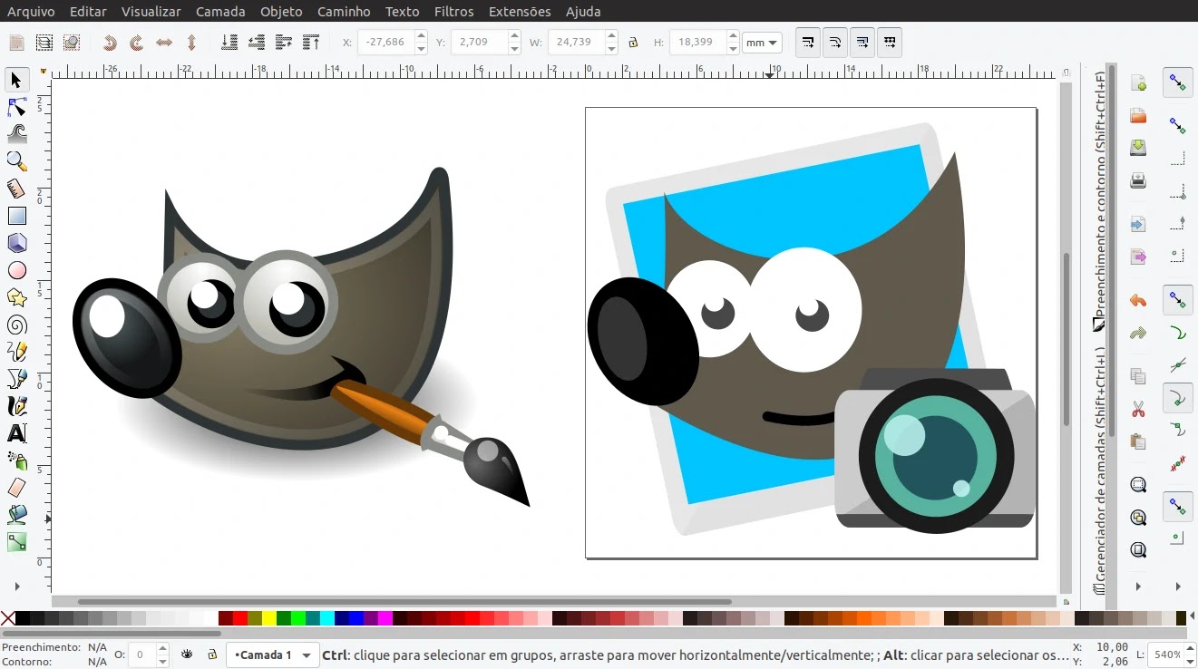The height and width of the screenshot is (669, 1198).
Task: Open the Arquivo menu
Action: tap(31, 12)
